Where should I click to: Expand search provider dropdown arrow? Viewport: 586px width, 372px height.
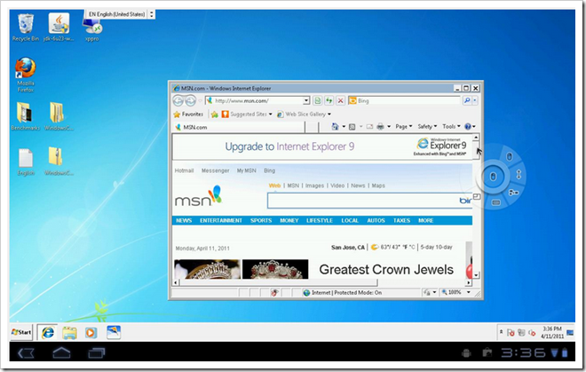coord(475,100)
